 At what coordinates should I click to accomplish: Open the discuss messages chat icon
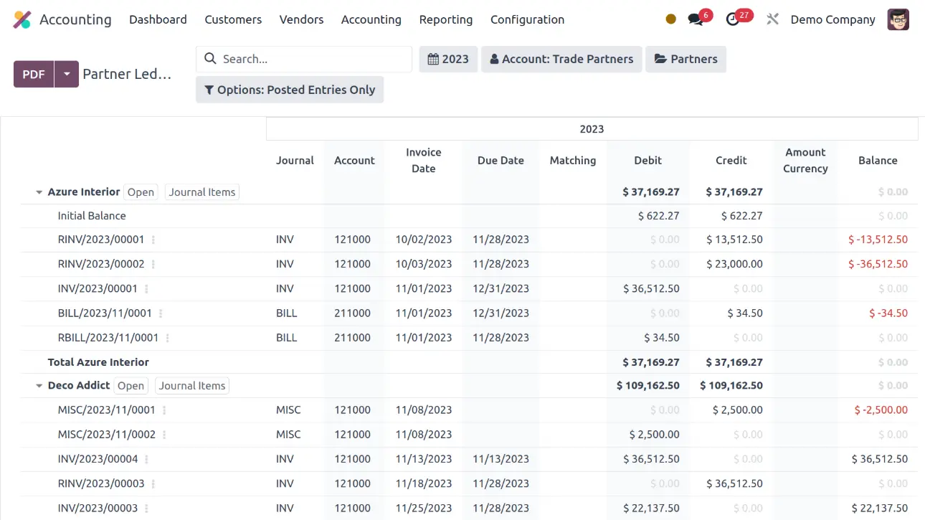pyautogui.click(x=695, y=20)
